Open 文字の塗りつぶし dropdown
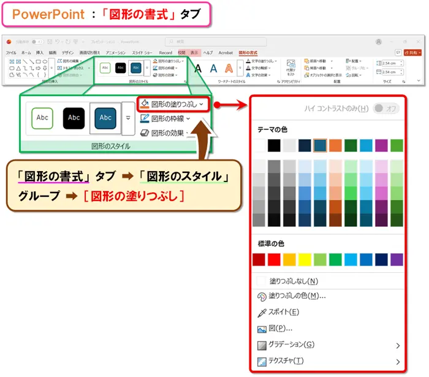 click(261, 61)
